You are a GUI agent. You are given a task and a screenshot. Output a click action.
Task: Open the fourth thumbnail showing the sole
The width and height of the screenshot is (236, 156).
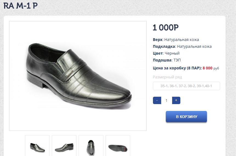tap(118, 146)
